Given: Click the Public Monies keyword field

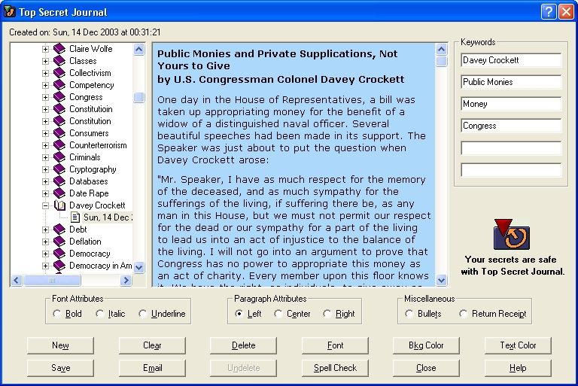Looking at the screenshot, I should 511,82.
